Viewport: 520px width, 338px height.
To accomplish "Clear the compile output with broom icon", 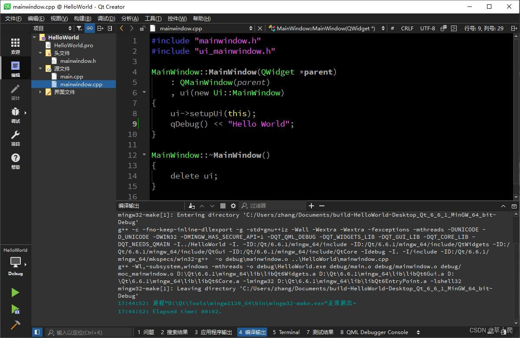I will pyautogui.click(x=191, y=206).
